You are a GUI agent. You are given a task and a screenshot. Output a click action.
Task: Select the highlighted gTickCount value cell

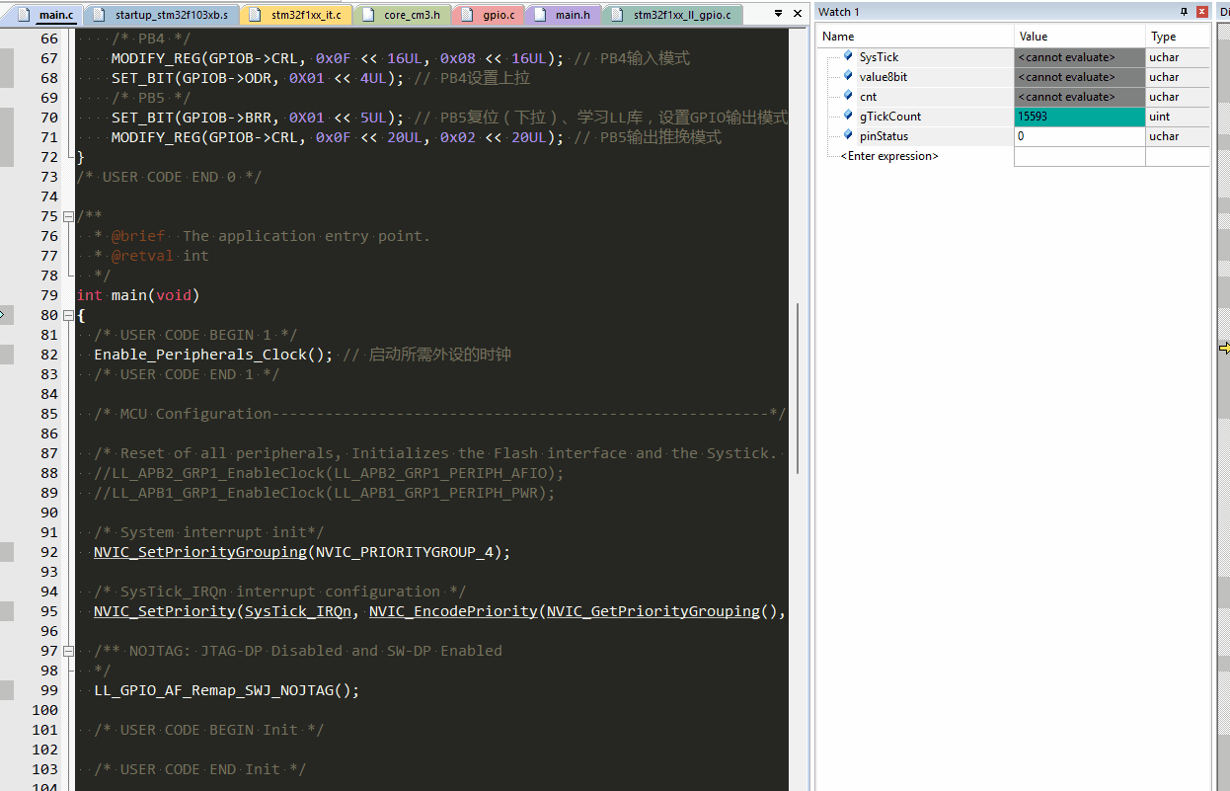click(x=1079, y=116)
